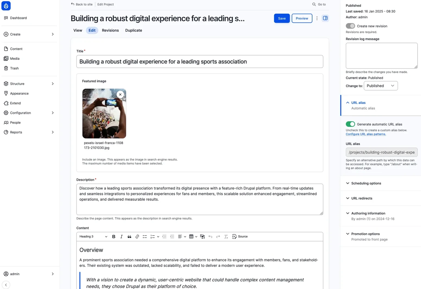Screen dimensions: 421x289
Task: Open text alignment options
Action: (x=182, y=237)
